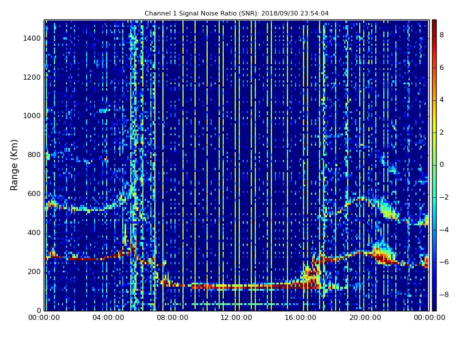Click the 12:00:00 time axis label

236,318
